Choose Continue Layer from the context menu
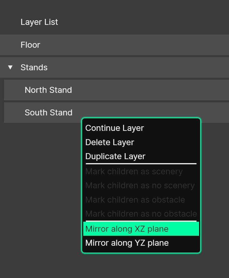The height and width of the screenshot is (278, 229). 114,128
